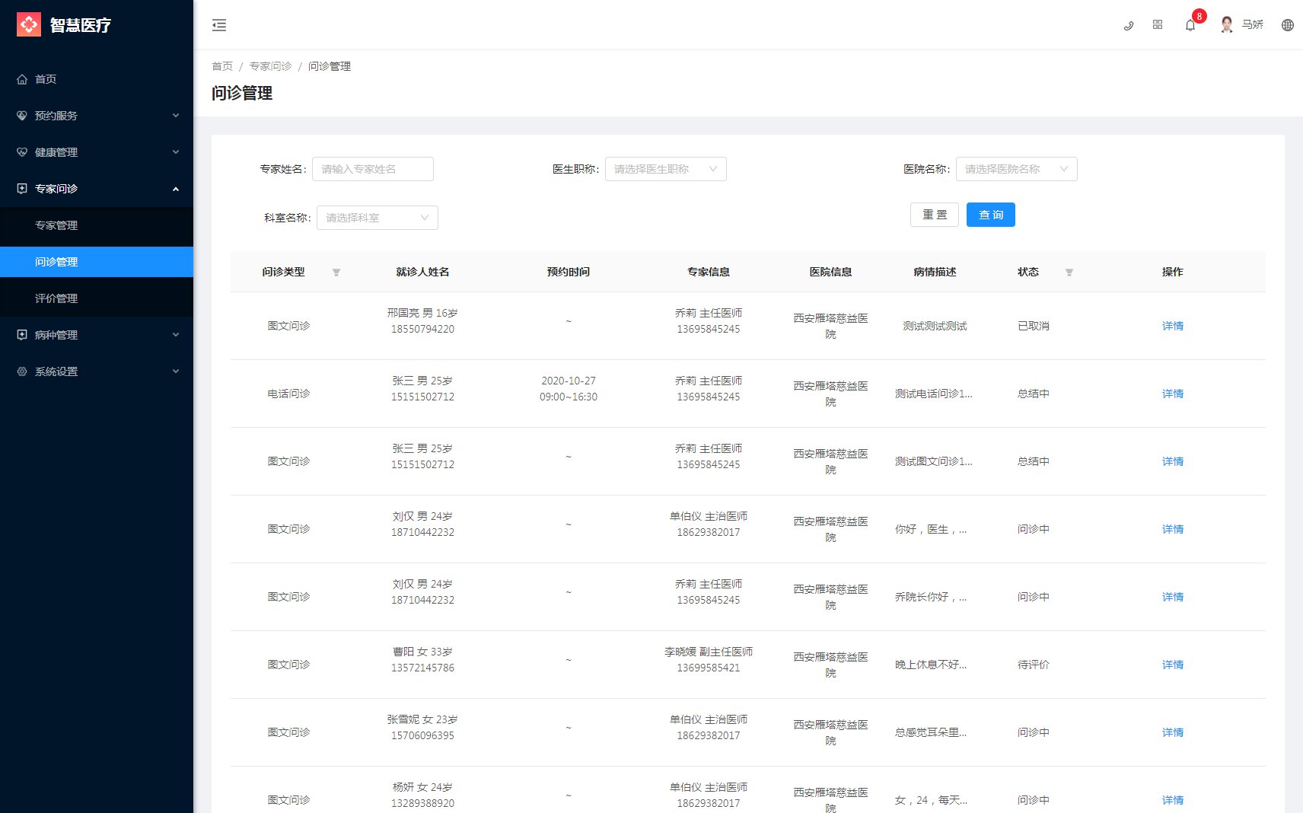This screenshot has width=1303, height=813.
Task: Open language switcher globe icon
Action: [x=1288, y=25]
